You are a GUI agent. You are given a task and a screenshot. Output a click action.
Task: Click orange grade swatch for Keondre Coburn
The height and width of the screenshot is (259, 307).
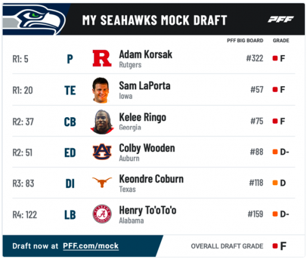click(275, 183)
